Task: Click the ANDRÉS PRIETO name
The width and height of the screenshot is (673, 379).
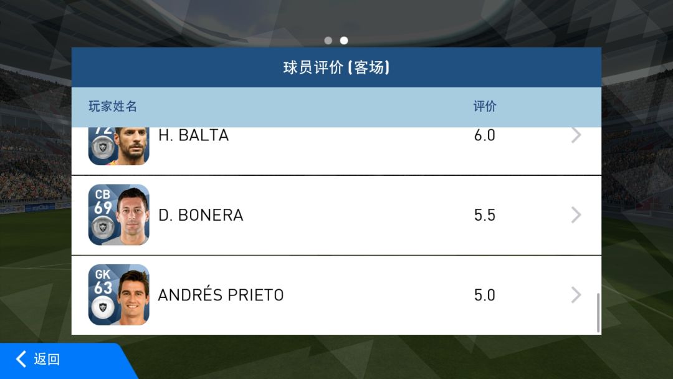Action: click(221, 295)
